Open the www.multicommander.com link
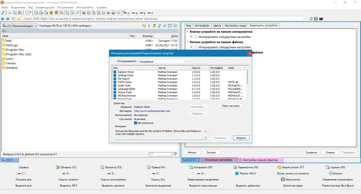The height and width of the screenshot is (194, 361). [x=152, y=111]
